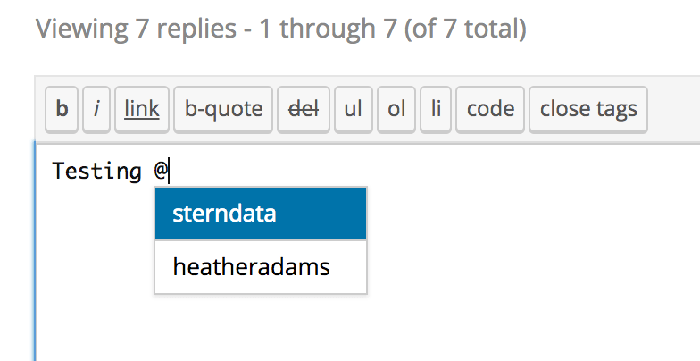The width and height of the screenshot is (700, 361).
Task: Insert ordered list with ol button
Action: pyautogui.click(x=396, y=109)
